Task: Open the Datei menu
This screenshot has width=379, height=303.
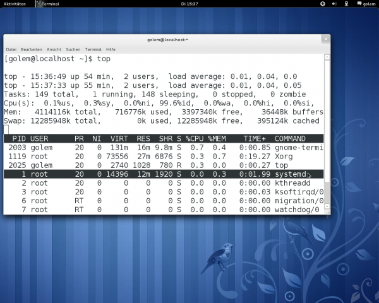Action: tap(11, 49)
